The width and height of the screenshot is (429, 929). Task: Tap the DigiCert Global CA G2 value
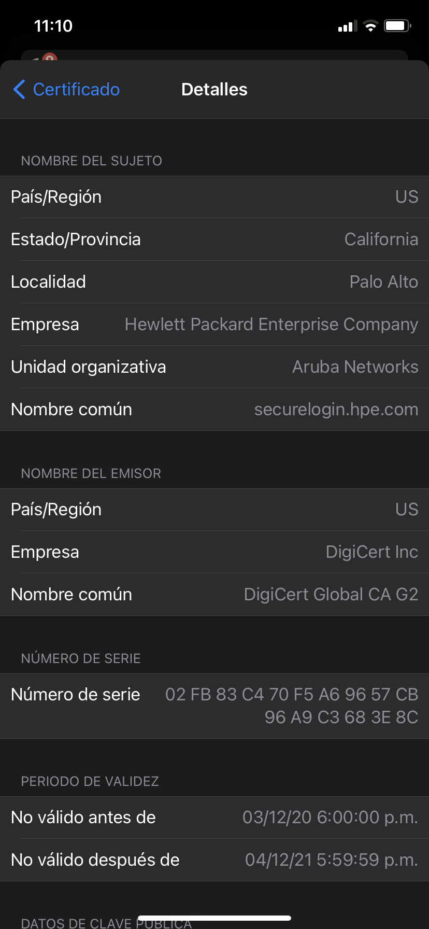pyautogui.click(x=331, y=595)
